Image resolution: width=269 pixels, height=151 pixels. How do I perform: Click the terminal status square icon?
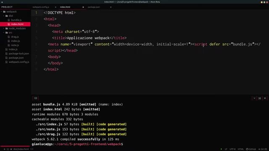[8, 149]
